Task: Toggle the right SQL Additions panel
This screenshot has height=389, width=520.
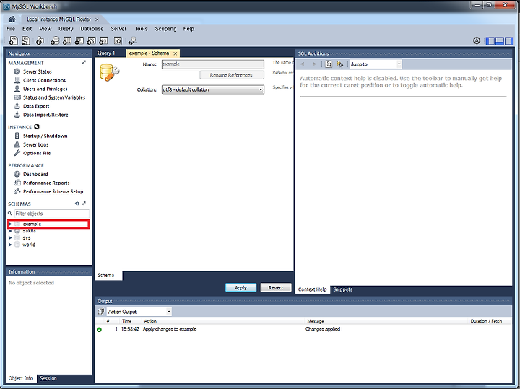Action: point(509,40)
